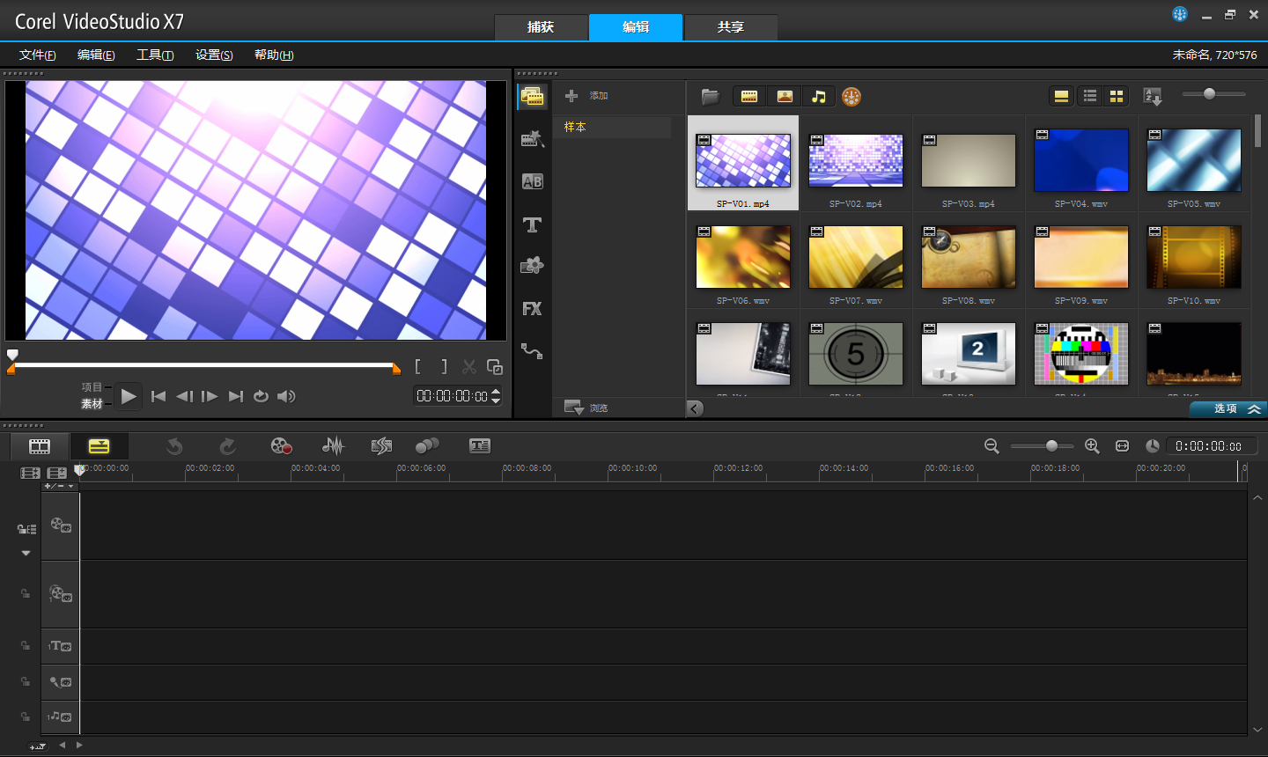Adjust the library thumbnail size slider
The image size is (1268, 757).
(x=1210, y=94)
